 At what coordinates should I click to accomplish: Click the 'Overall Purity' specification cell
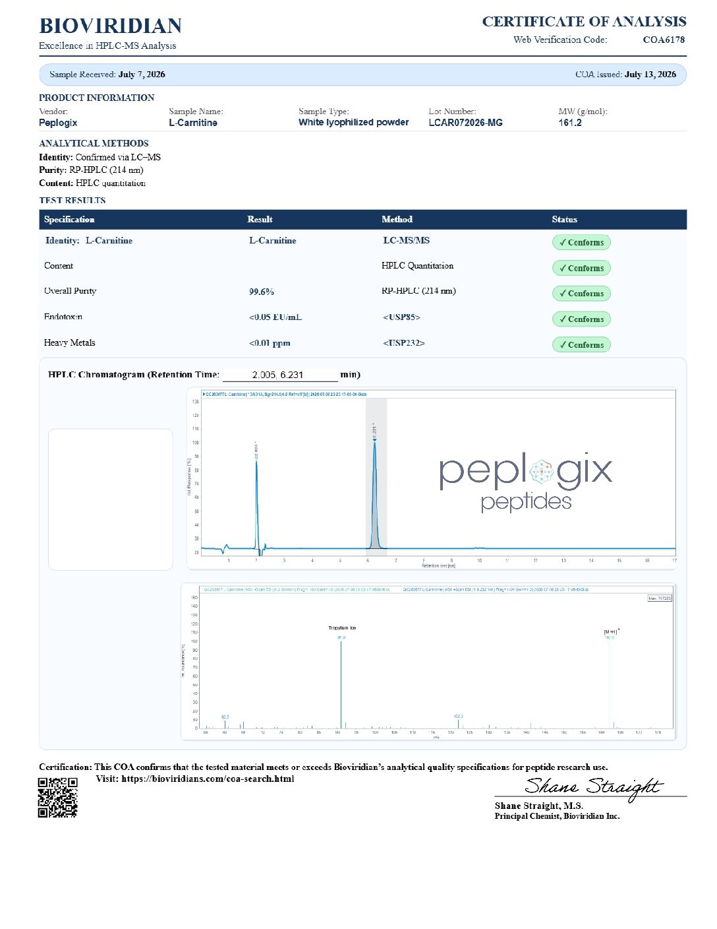[x=70, y=291]
